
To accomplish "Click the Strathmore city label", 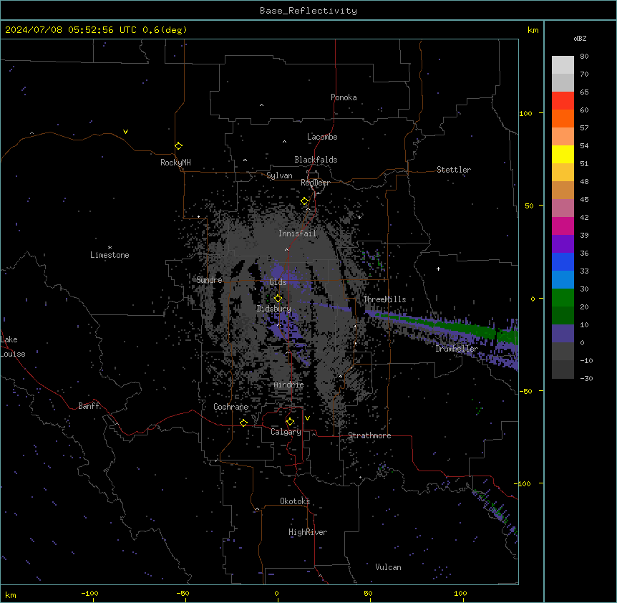I will click(369, 435).
